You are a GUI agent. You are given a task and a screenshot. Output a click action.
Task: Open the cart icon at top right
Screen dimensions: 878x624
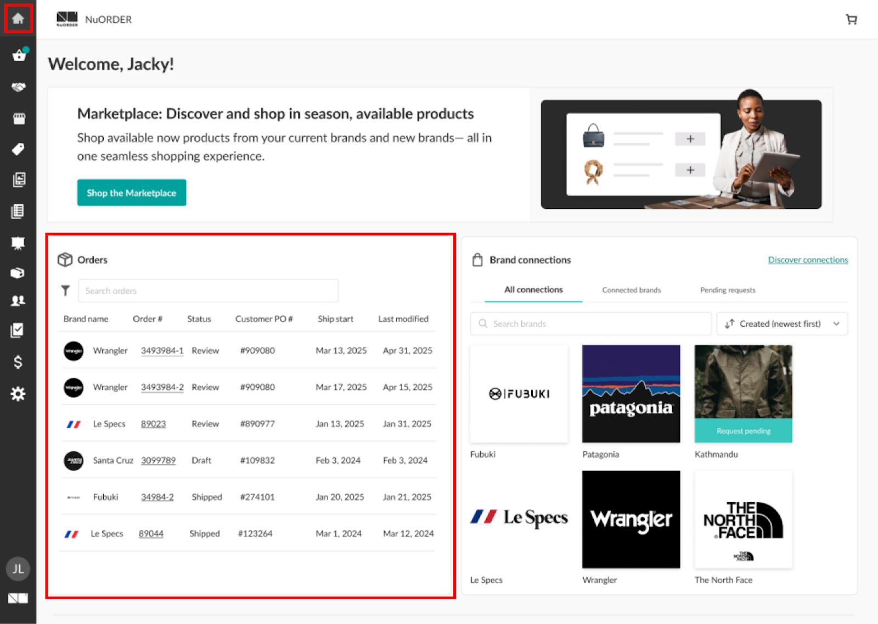tap(851, 20)
